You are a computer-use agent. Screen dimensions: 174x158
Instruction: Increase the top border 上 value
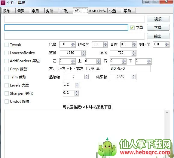(99, 60)
